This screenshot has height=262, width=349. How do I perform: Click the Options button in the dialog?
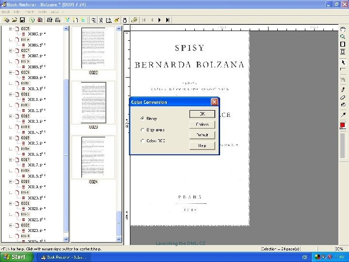202,124
